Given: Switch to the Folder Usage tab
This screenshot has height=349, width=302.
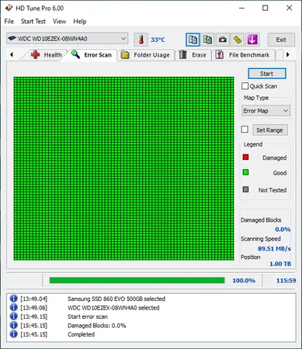Looking at the screenshot, I should pos(146,55).
